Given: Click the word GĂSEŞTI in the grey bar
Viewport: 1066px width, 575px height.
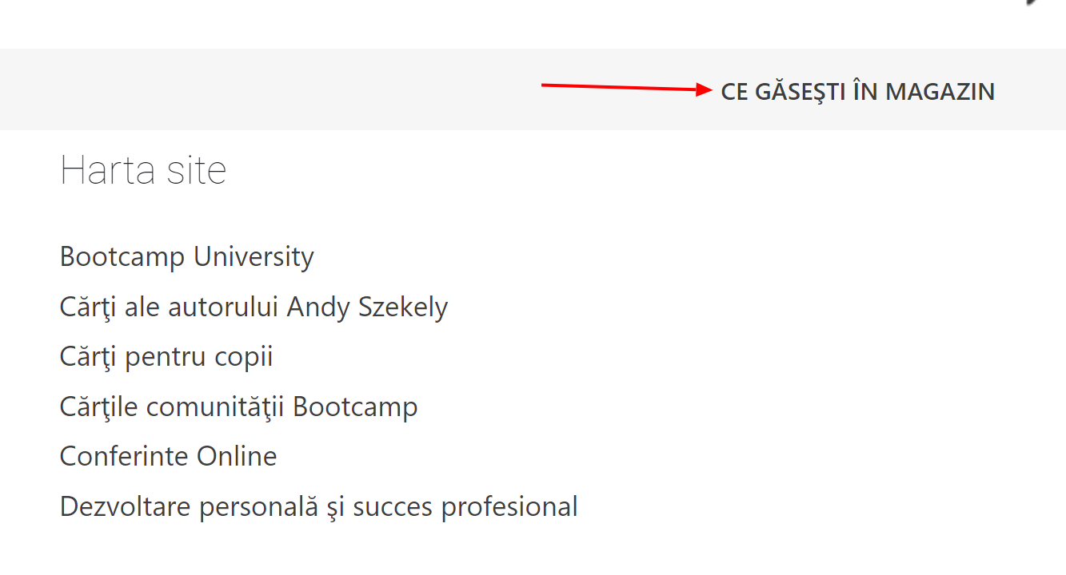Looking at the screenshot, I should click(800, 92).
